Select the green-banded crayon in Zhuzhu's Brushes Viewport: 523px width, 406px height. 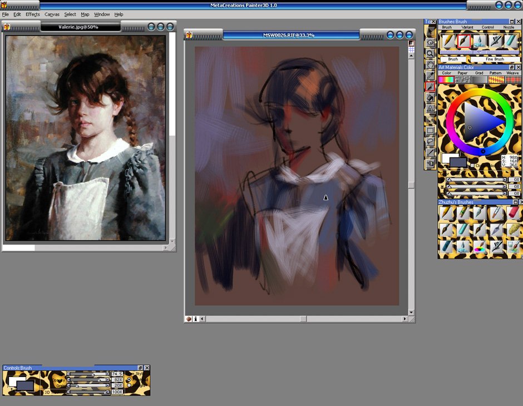(463, 212)
